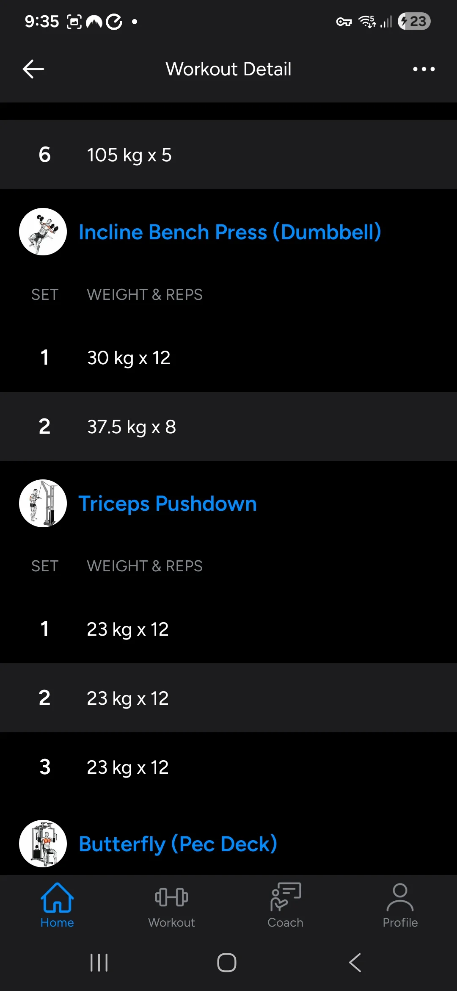Tap the Incline Bench Press exercise thumbnail
The height and width of the screenshot is (991, 457).
(x=43, y=232)
